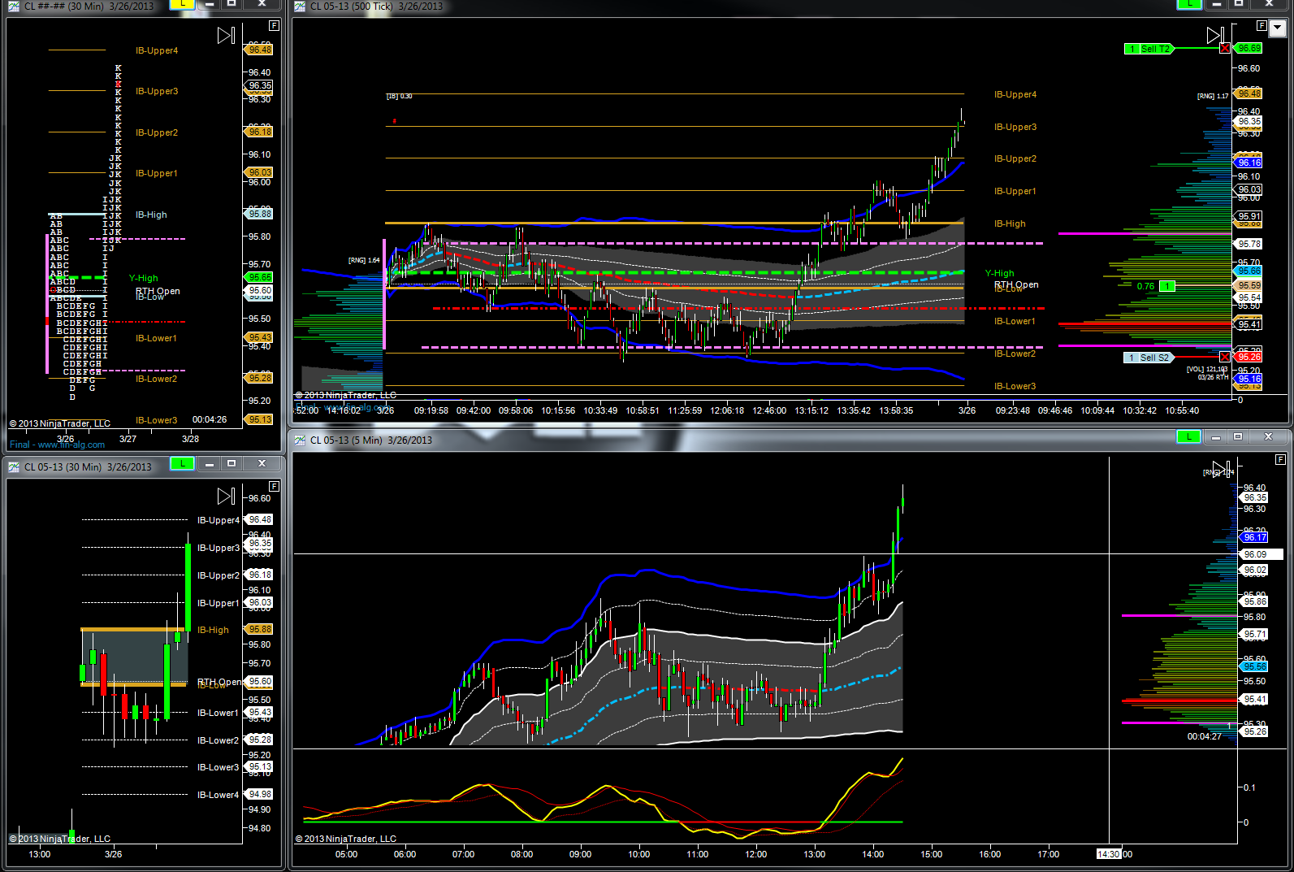
Task: Click the F box in the 5 Min chart
Action: (1281, 459)
